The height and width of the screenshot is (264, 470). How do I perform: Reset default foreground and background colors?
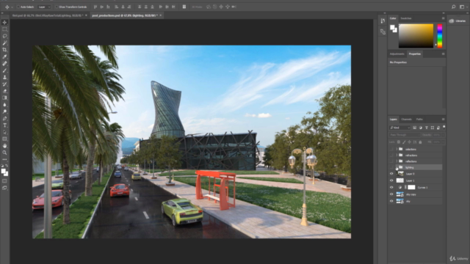tap(2, 166)
